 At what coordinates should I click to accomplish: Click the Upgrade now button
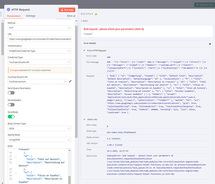[204, 5]
